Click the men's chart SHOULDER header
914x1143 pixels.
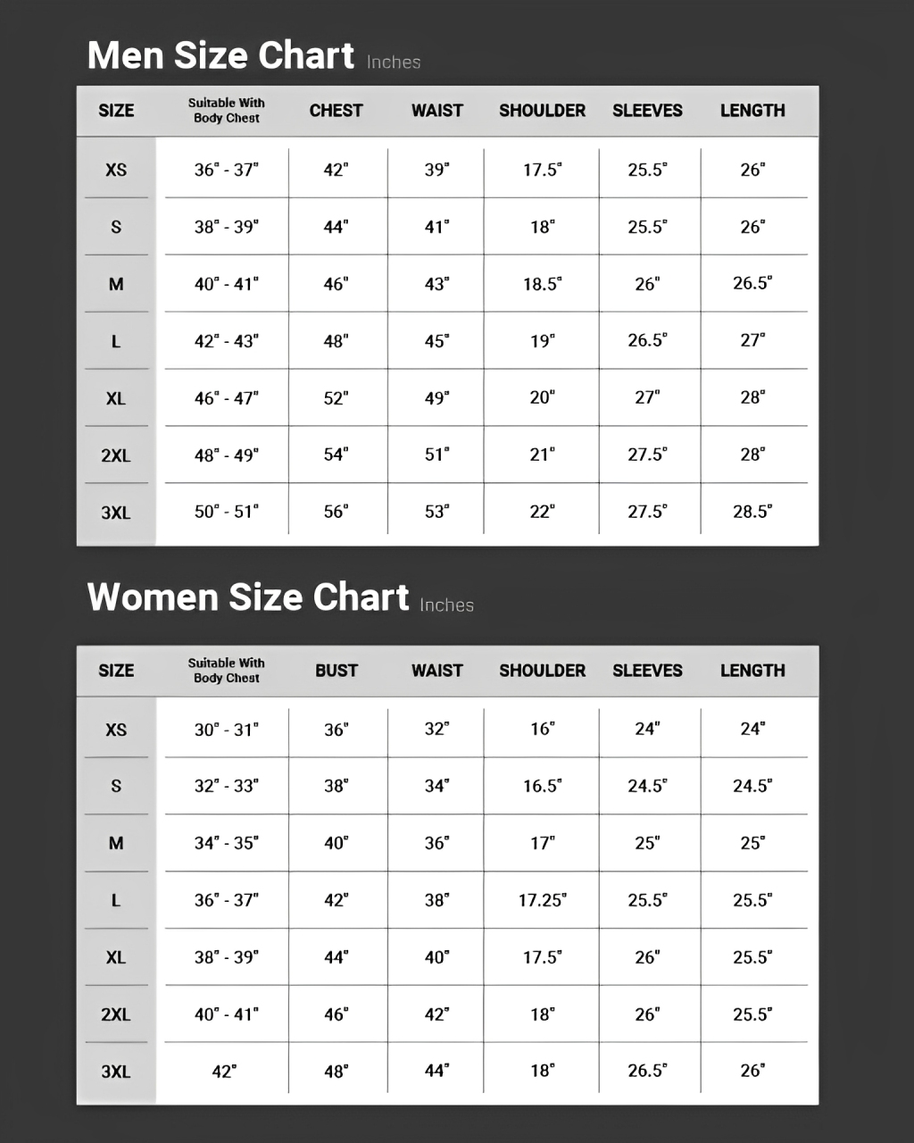(542, 111)
